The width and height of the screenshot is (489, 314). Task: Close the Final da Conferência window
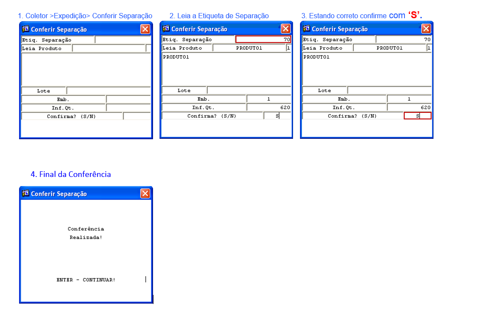coord(145,193)
